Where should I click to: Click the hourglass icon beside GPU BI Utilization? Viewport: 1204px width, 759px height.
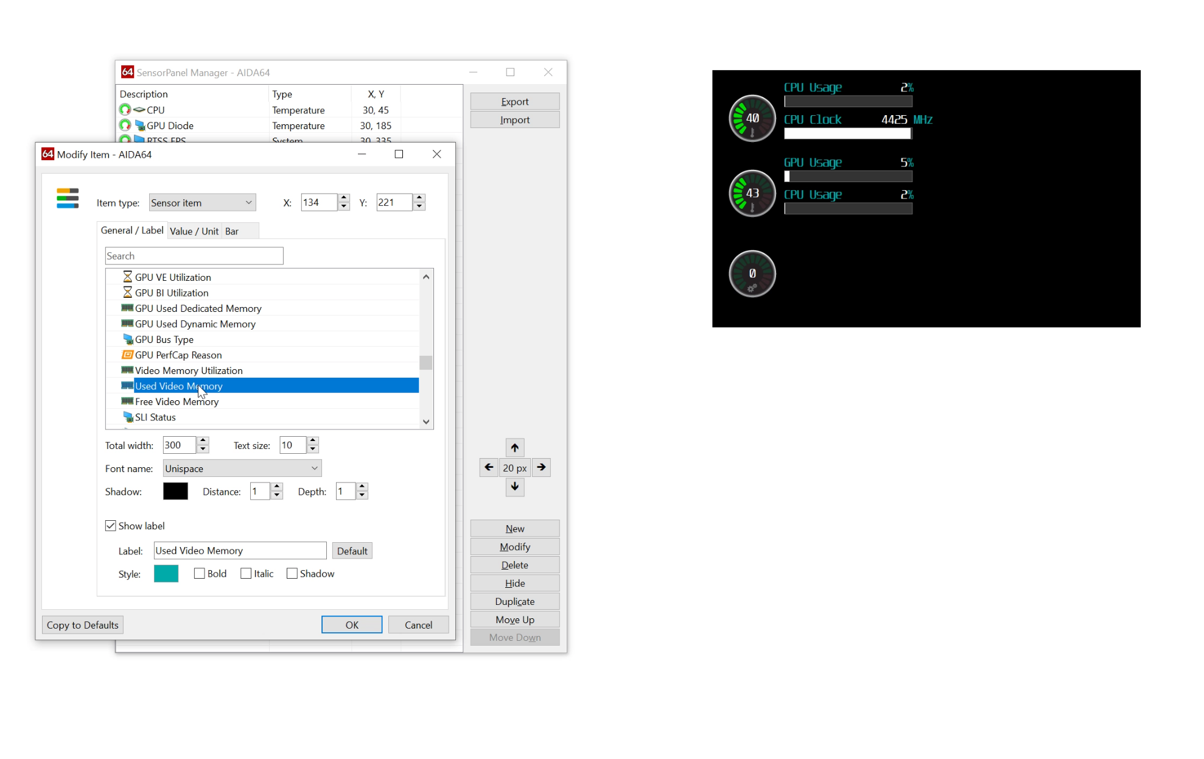[x=127, y=293]
